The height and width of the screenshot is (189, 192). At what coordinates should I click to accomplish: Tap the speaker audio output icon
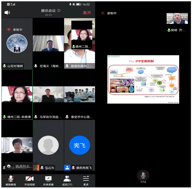pos(7,12)
